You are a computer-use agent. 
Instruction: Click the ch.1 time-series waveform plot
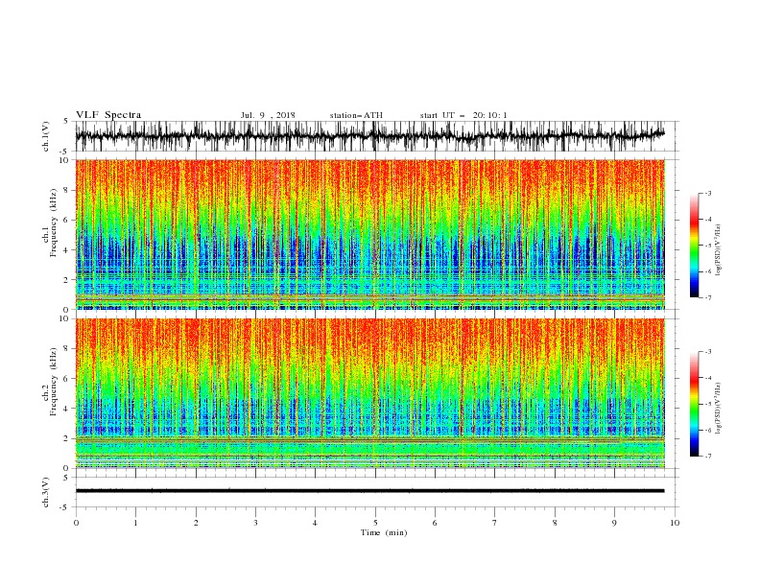click(x=370, y=136)
